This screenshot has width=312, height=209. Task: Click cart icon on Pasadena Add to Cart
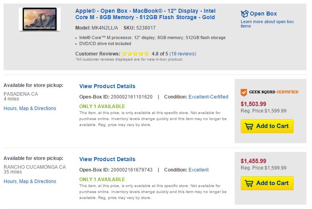point(249,126)
